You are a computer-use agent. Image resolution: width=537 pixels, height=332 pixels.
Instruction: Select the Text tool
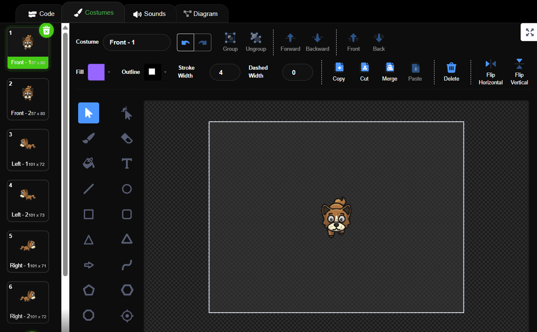point(127,163)
